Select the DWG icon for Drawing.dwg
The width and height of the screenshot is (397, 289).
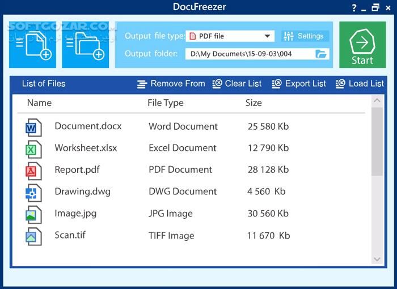tap(33, 193)
